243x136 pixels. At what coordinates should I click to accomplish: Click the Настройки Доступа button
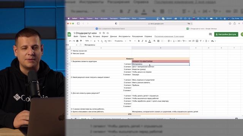[226, 34]
